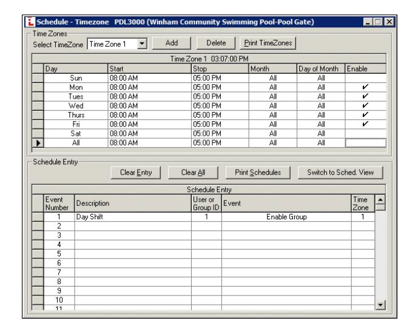
Task: Click the Event Number column header
Action: (x=59, y=204)
